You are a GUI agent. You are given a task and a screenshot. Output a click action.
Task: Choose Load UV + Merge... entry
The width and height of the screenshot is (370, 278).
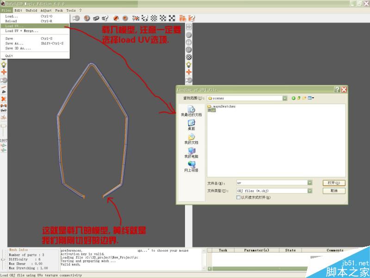(x=35, y=31)
